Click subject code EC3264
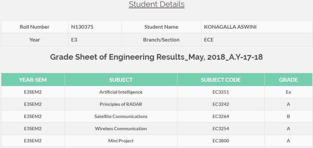This screenshot has width=313, height=148. (x=221, y=116)
